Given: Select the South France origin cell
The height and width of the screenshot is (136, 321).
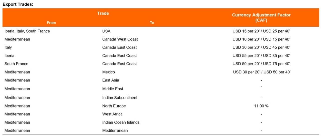Looking at the screenshot, I should click(x=16, y=64).
